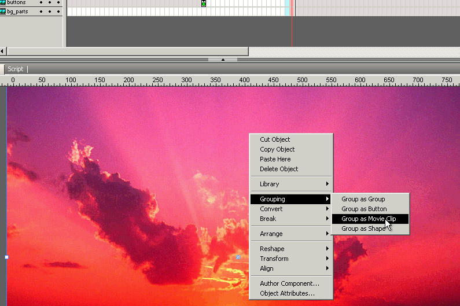Viewport: 460px width, 306px height.
Task: Select the bg_parts layer name
Action: click(x=17, y=12)
